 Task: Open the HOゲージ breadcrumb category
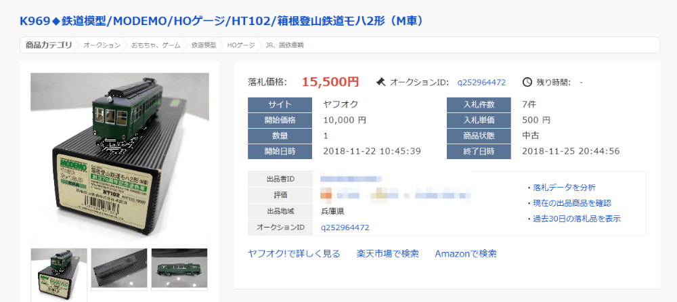pos(241,45)
